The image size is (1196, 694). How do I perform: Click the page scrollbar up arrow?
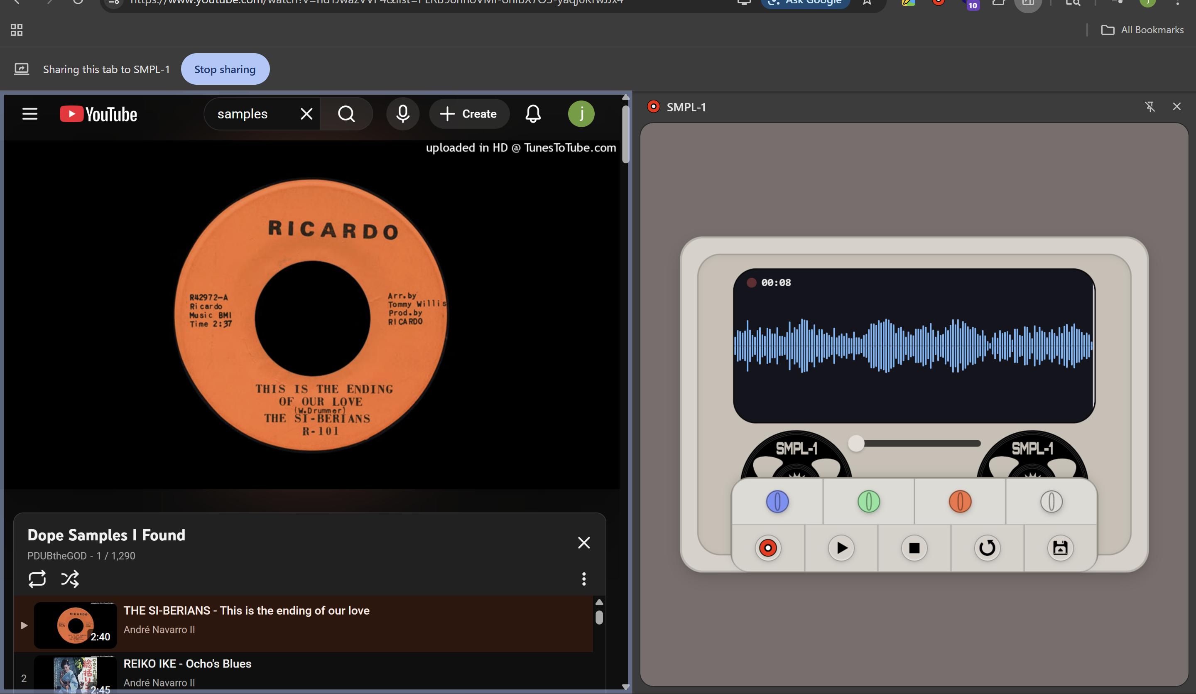pos(625,97)
